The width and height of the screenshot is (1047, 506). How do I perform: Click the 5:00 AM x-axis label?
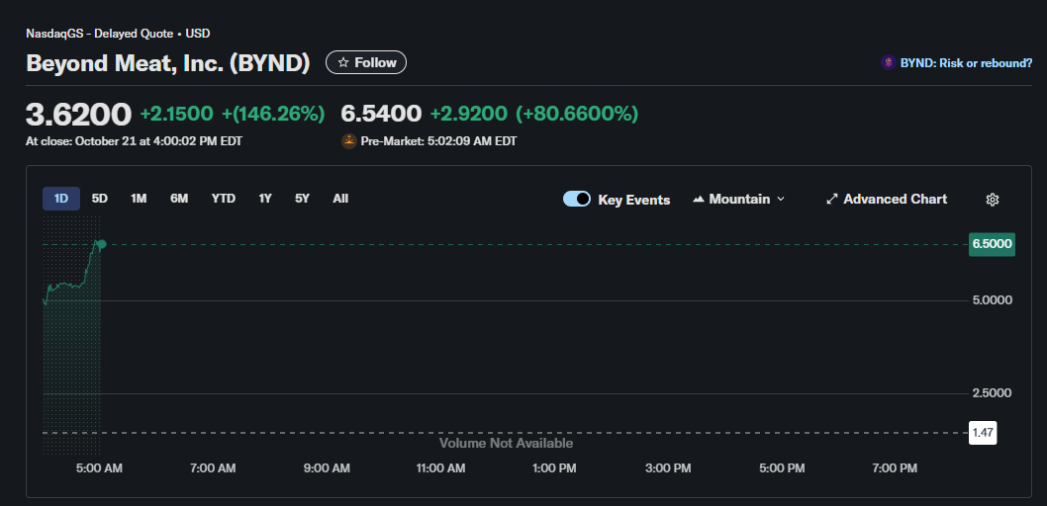100,468
